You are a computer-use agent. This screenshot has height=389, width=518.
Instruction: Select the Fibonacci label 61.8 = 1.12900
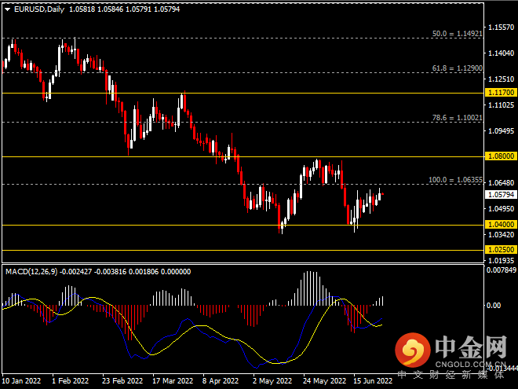tap(458, 68)
